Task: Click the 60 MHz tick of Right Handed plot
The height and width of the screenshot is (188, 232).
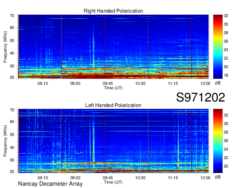Action: pyautogui.click(x=12, y=28)
